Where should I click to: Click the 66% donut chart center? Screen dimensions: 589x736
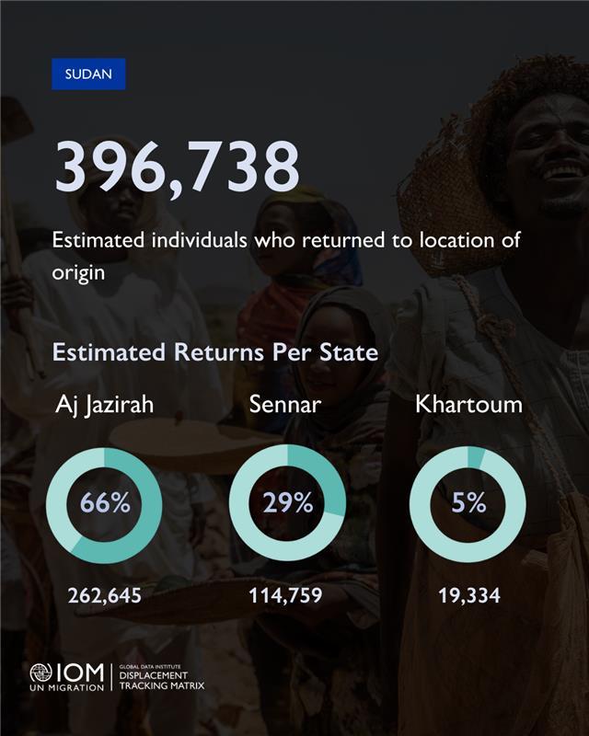point(104,504)
